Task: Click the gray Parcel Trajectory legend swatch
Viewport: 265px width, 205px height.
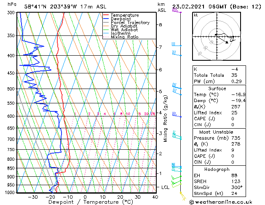Action: point(106,22)
